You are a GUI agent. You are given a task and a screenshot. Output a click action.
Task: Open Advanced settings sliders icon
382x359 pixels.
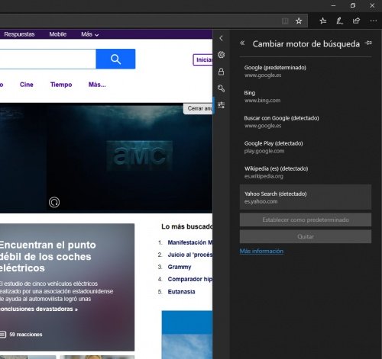221,105
